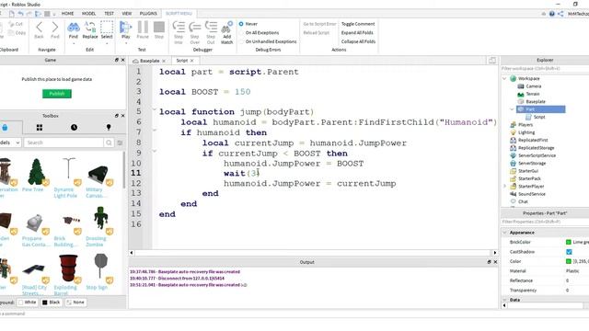589x331 pixels.
Task: Open the PLUGINS ribbon tab
Action: tap(148, 14)
